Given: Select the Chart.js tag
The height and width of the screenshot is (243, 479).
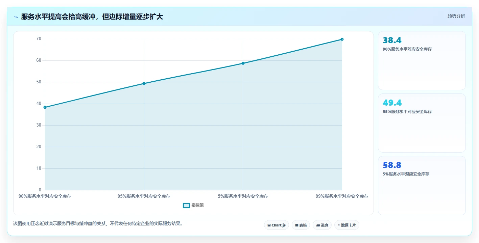Looking at the screenshot, I should pos(277,225).
